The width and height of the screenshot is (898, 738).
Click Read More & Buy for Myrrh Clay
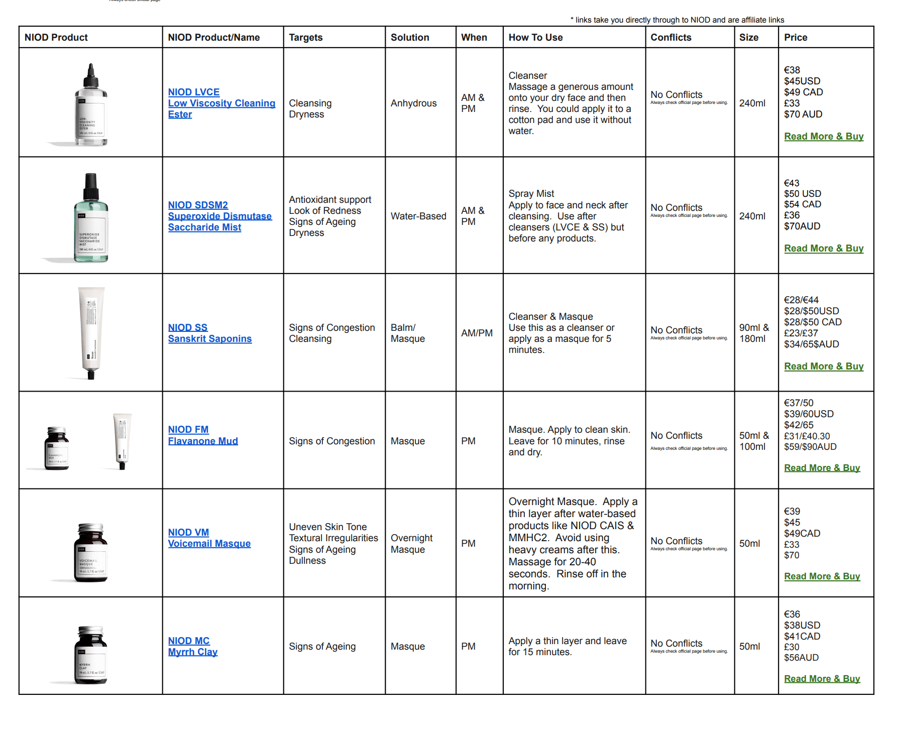822,678
